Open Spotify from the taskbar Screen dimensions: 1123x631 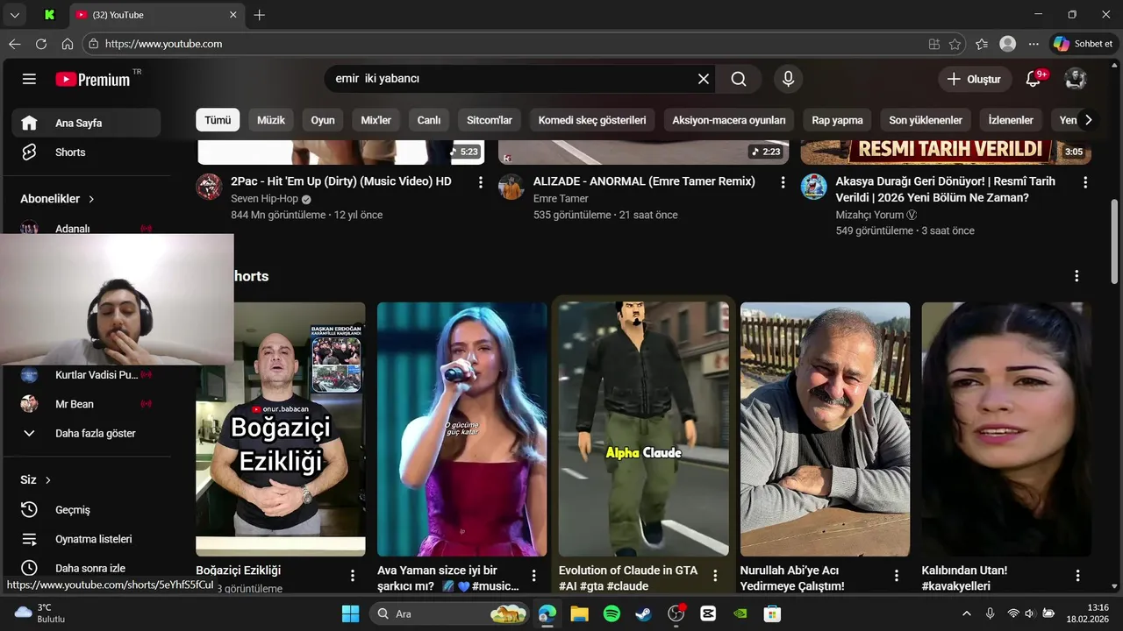click(612, 613)
